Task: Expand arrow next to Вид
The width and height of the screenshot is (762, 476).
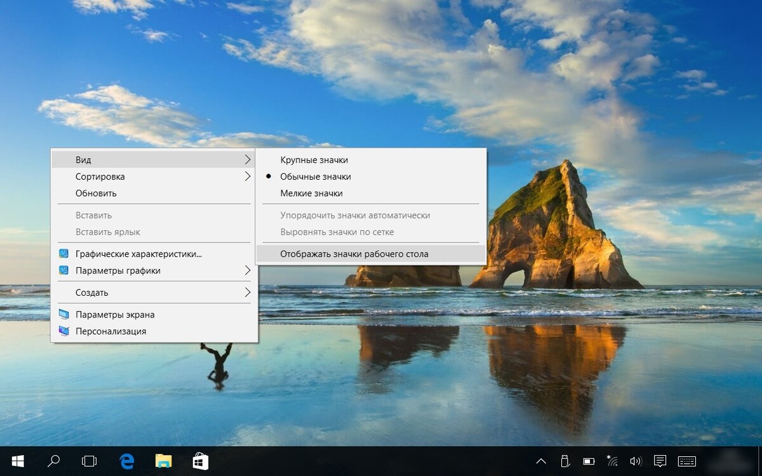Action: [248, 160]
